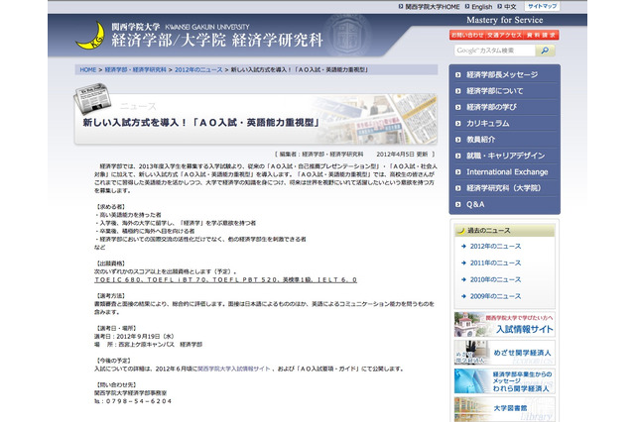Viewport: 635px width, 422px height.
Task: Open 経済学部・経済学研究科 breadcrumb link
Action: 135,70
